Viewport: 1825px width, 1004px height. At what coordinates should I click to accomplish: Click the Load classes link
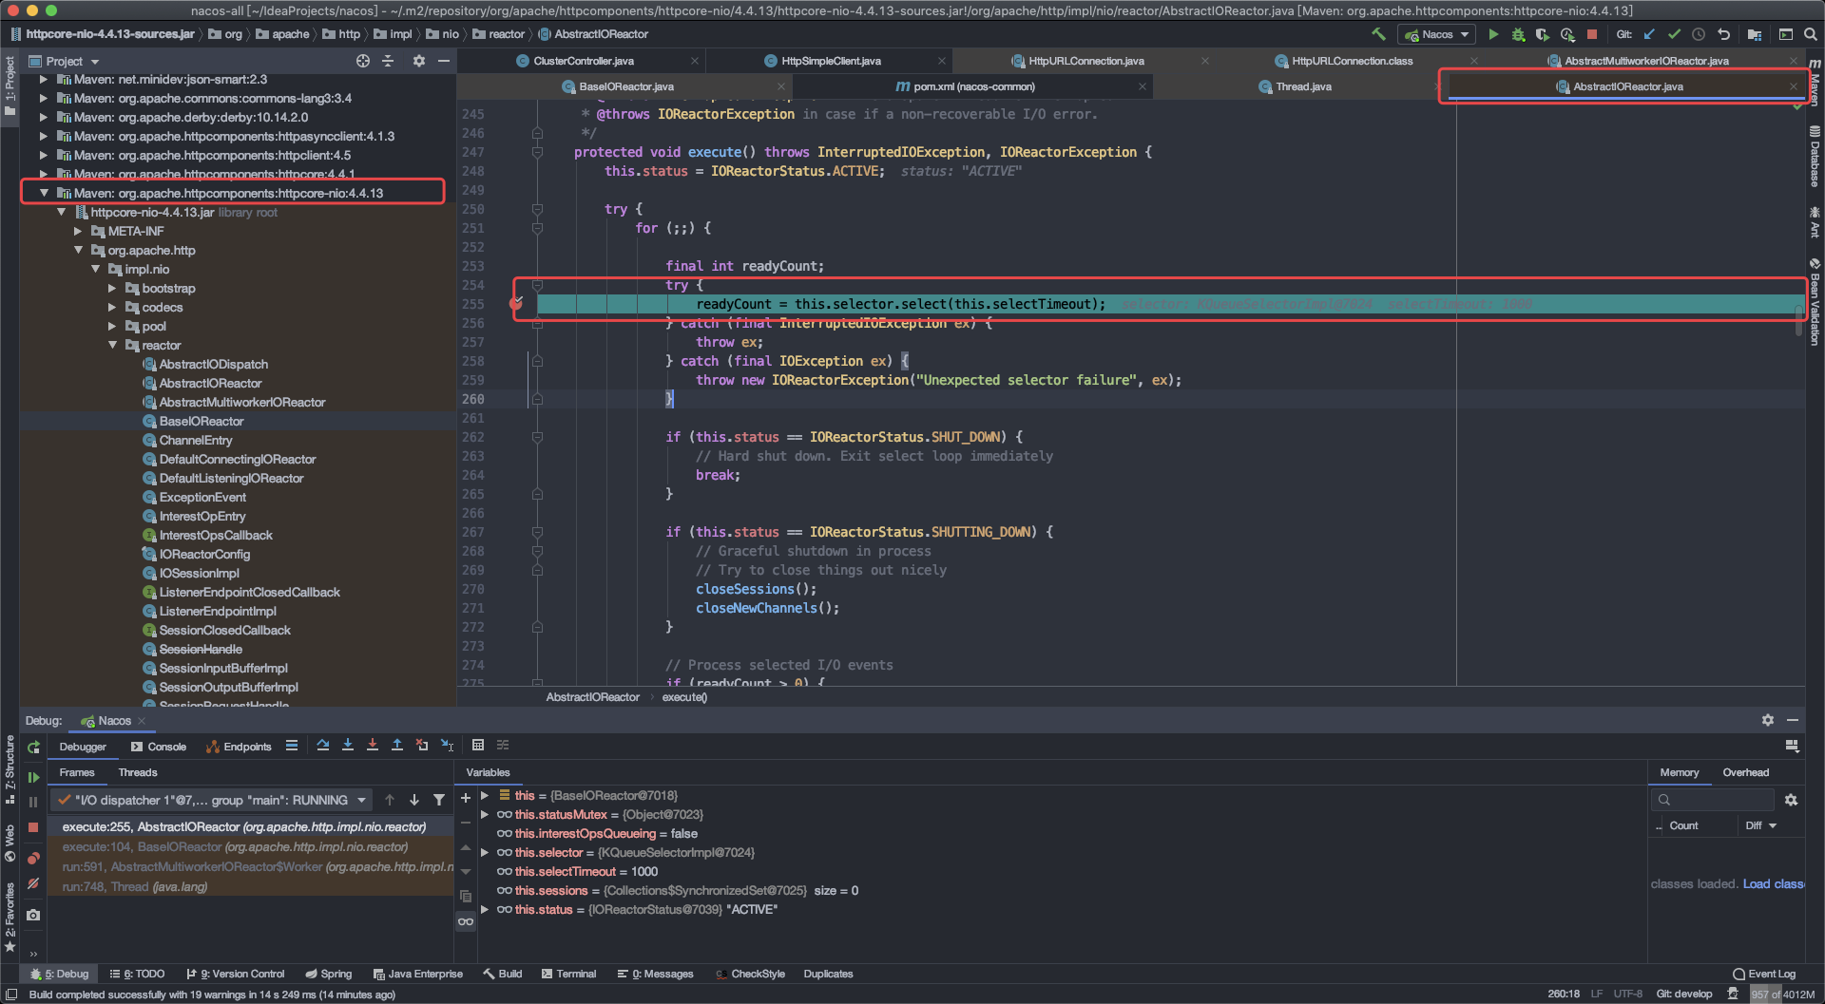tap(1773, 883)
